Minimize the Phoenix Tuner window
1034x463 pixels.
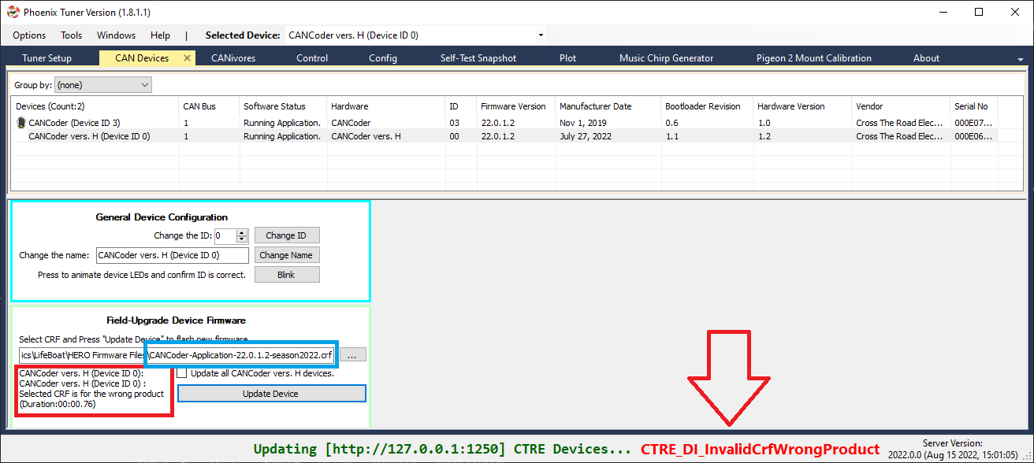point(944,12)
